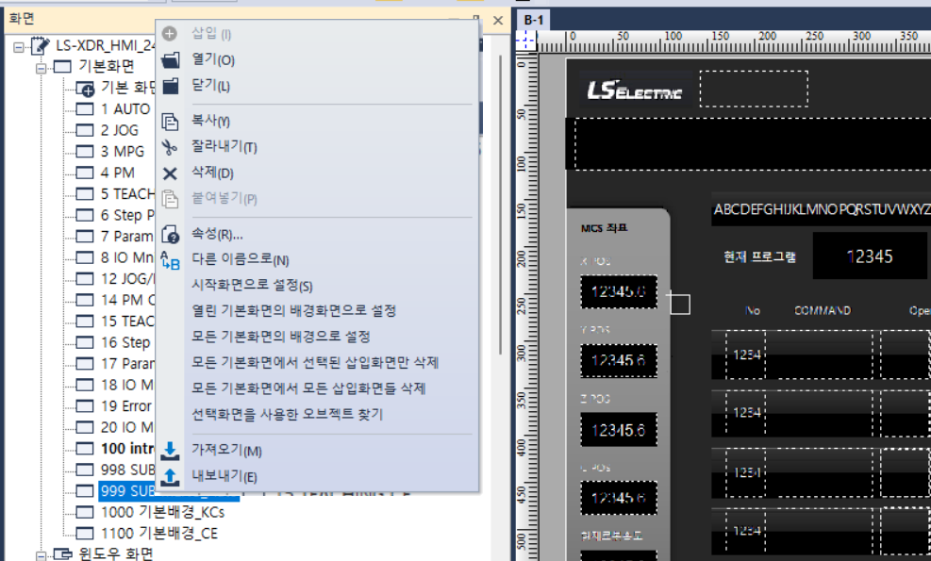Click the screen icon of 4 PM

point(85,173)
